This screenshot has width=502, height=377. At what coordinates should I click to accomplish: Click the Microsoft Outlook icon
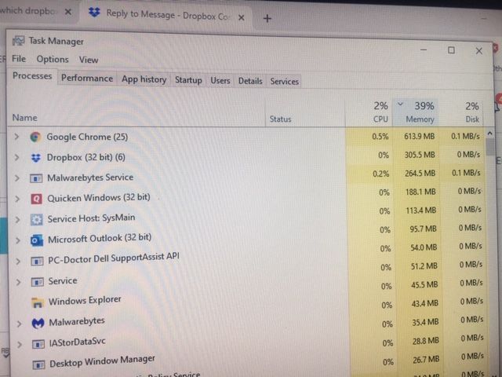coord(37,240)
